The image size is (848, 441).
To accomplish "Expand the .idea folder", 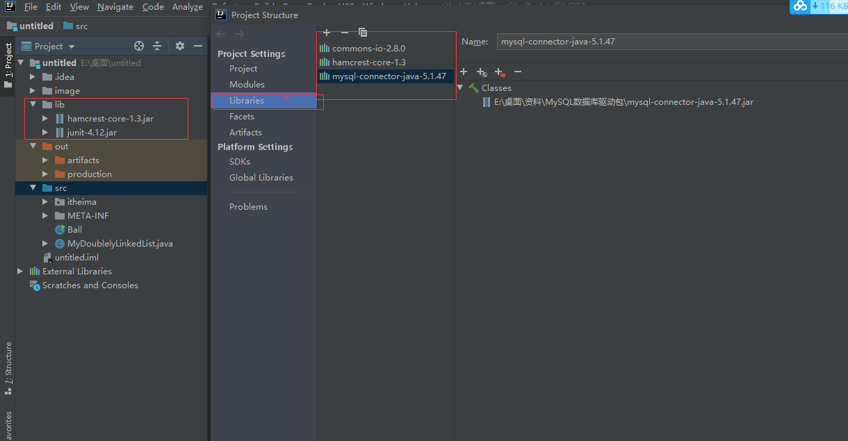I will 33,76.
